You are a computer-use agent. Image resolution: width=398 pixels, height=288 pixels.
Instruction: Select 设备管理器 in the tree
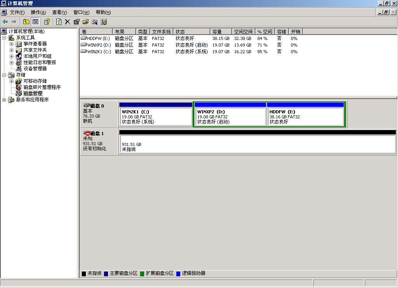click(x=35, y=69)
